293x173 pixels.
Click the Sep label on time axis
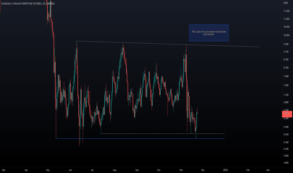coord(137,170)
